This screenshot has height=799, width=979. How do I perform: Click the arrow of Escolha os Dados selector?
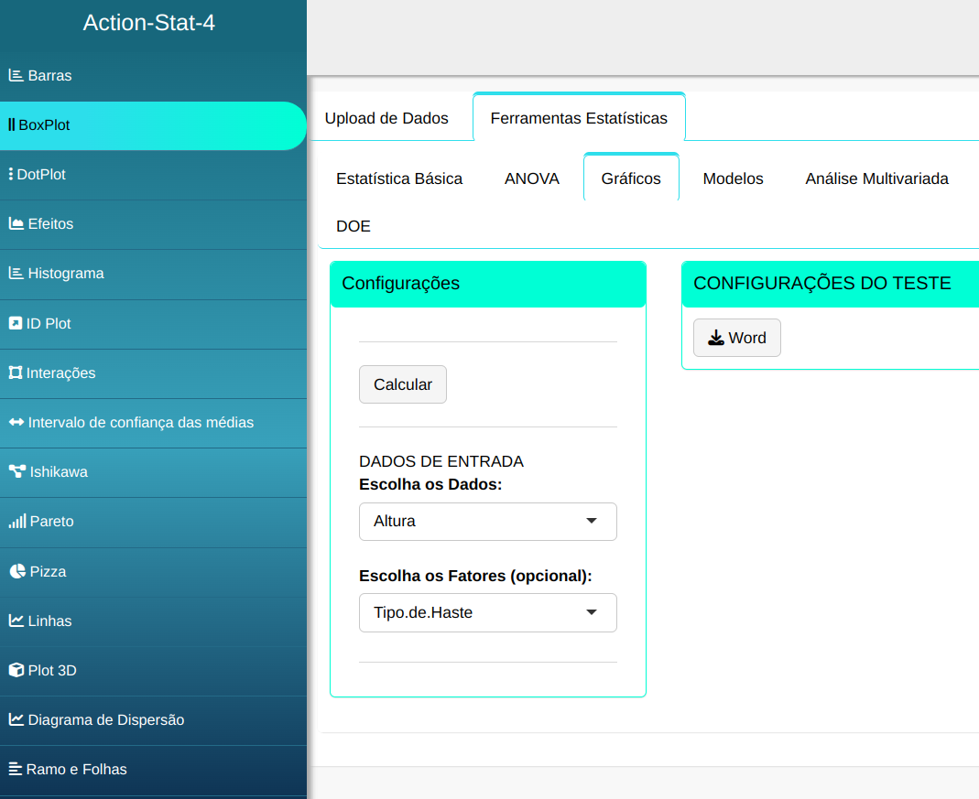(x=592, y=521)
